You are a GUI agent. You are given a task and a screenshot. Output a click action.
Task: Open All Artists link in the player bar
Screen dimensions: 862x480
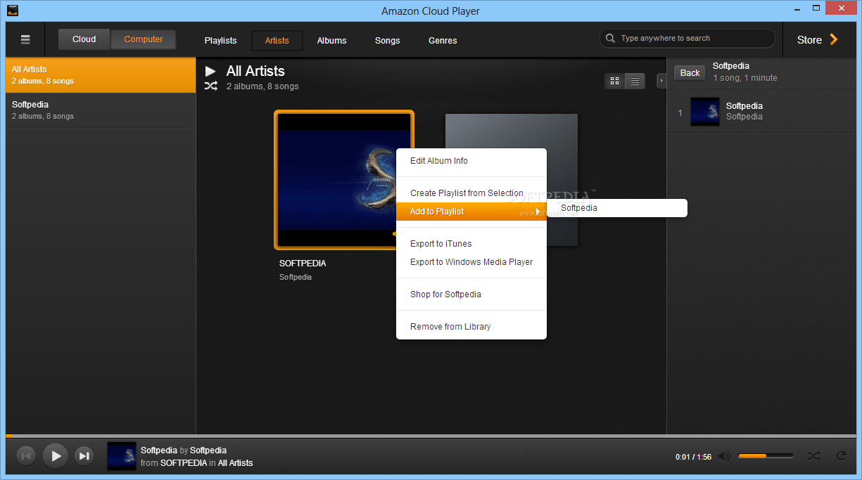click(x=235, y=463)
